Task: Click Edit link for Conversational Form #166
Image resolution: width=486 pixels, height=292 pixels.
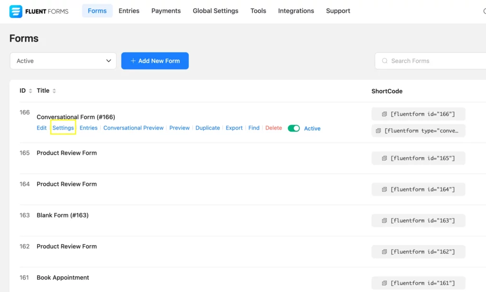Action: point(42,128)
